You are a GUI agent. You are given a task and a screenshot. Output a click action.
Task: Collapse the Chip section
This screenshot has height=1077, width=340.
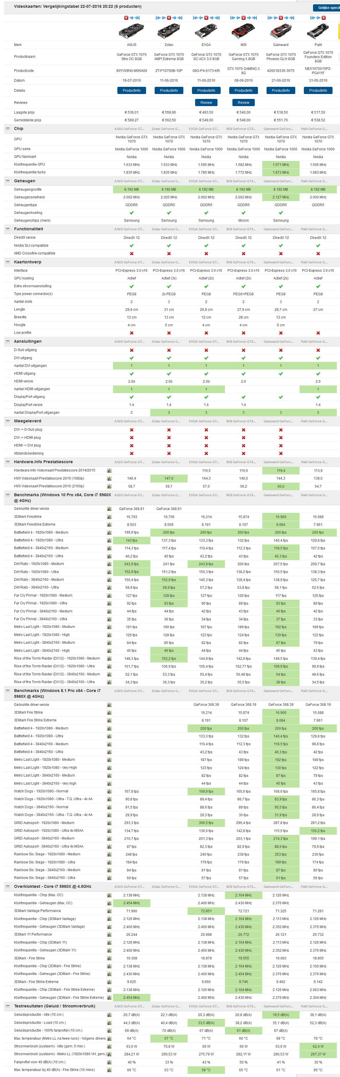point(7,128)
